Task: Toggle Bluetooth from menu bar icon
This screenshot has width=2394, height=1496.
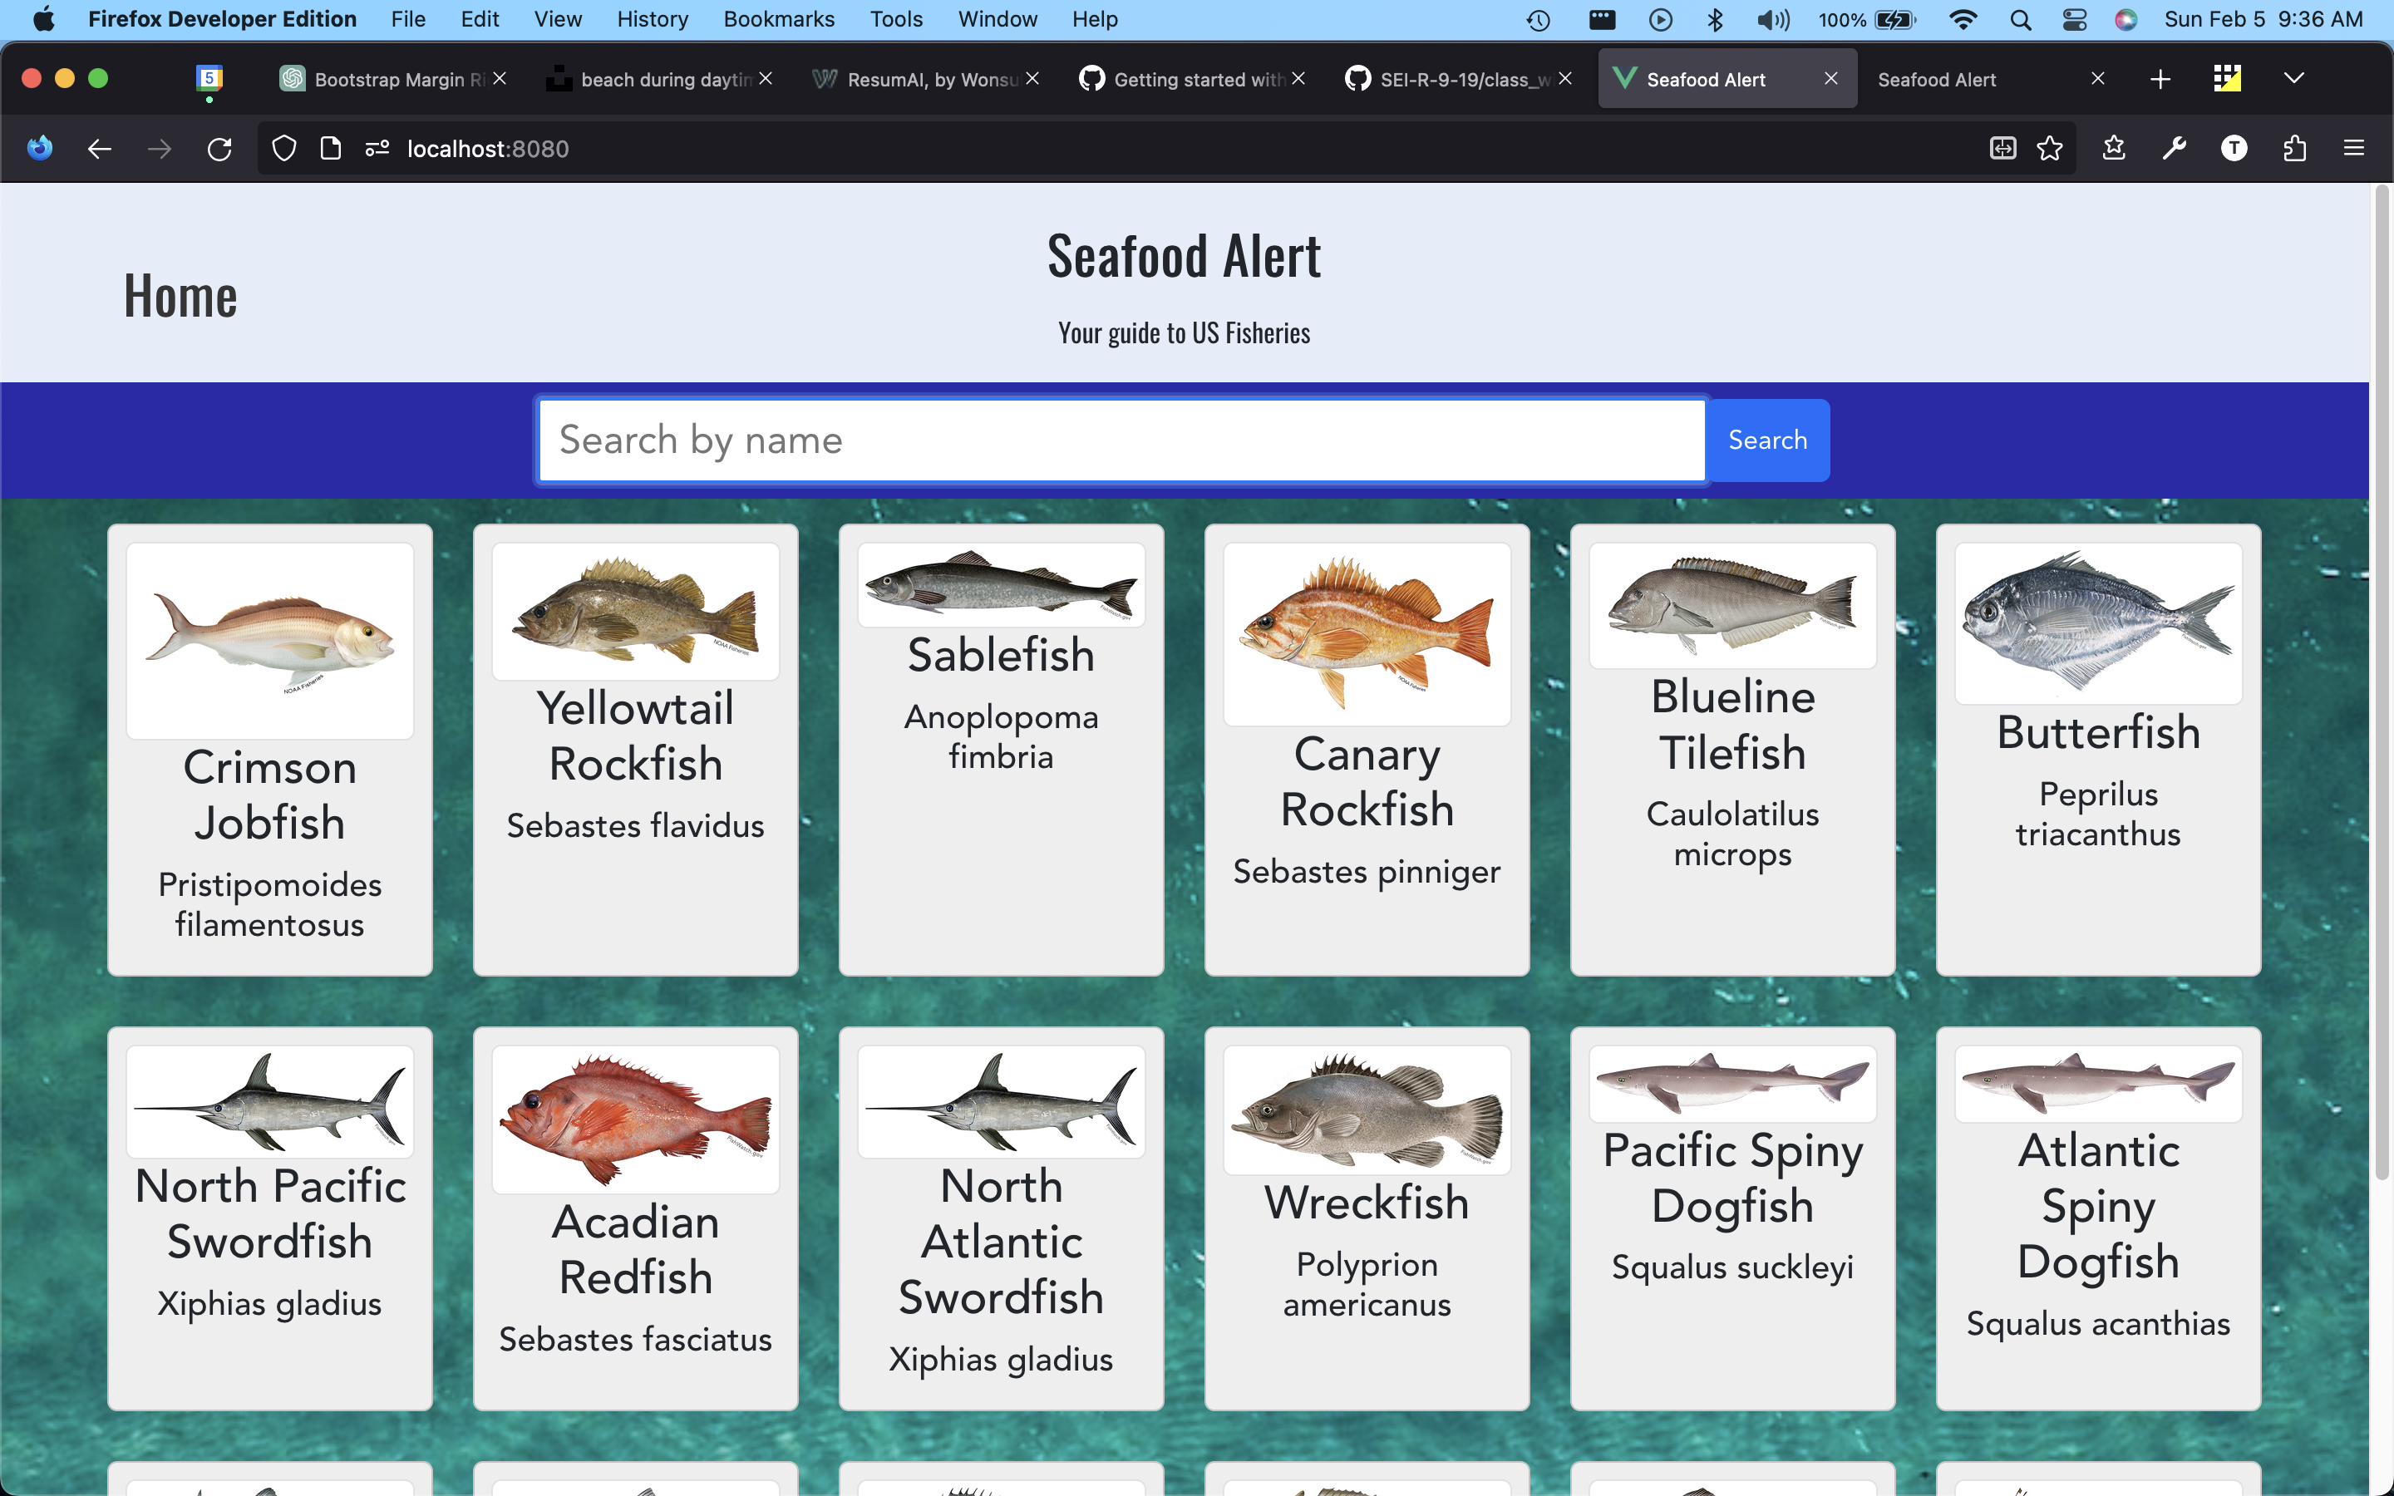Action: (1716, 20)
